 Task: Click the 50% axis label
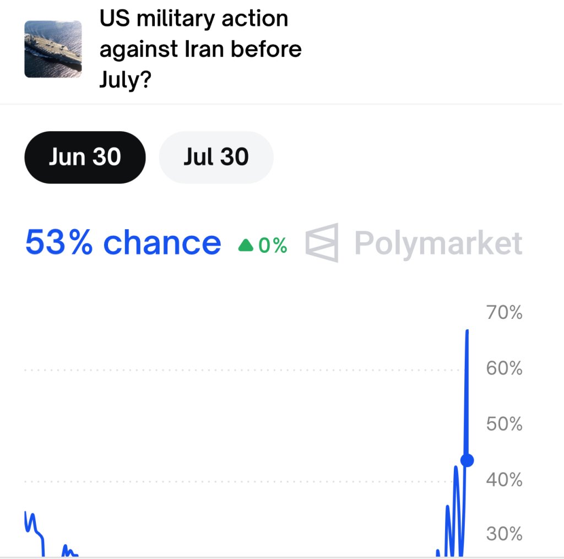(x=504, y=424)
